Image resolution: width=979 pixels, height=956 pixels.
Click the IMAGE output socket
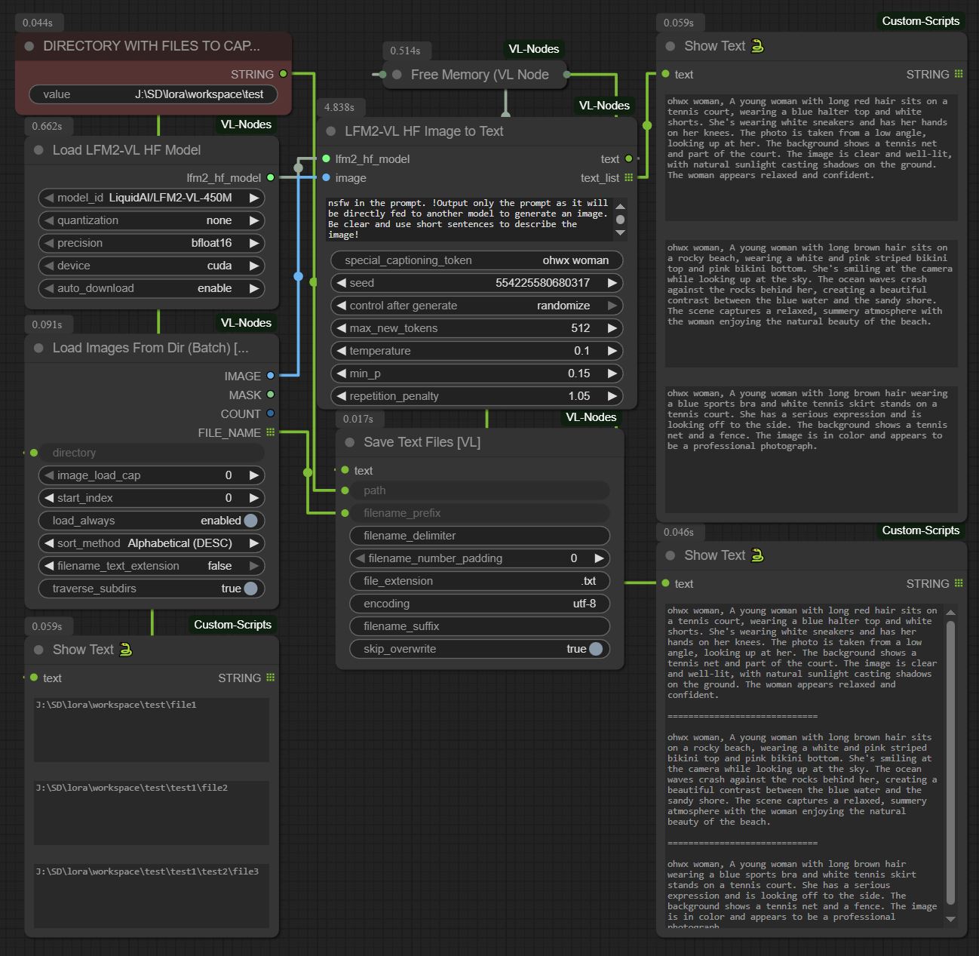270,376
